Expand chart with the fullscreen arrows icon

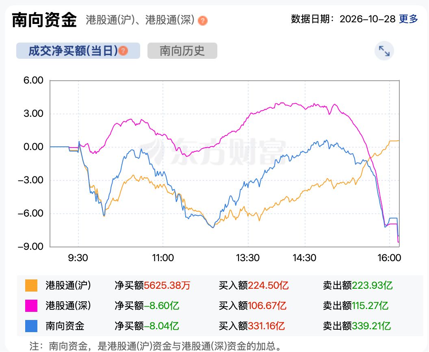pos(384,51)
